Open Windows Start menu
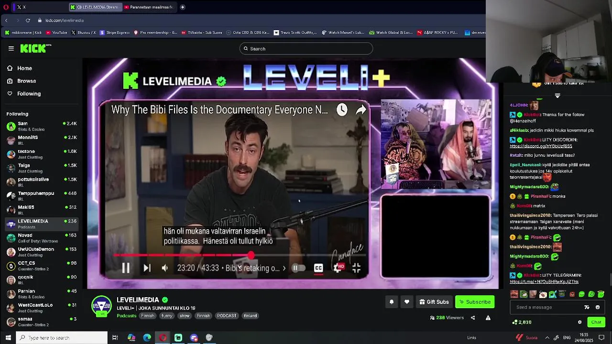Image resolution: width=612 pixels, height=344 pixels. point(8,338)
